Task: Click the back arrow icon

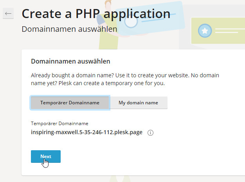Action: pyautogui.click(x=8, y=14)
